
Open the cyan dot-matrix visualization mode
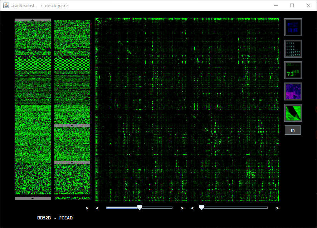coord(293,49)
